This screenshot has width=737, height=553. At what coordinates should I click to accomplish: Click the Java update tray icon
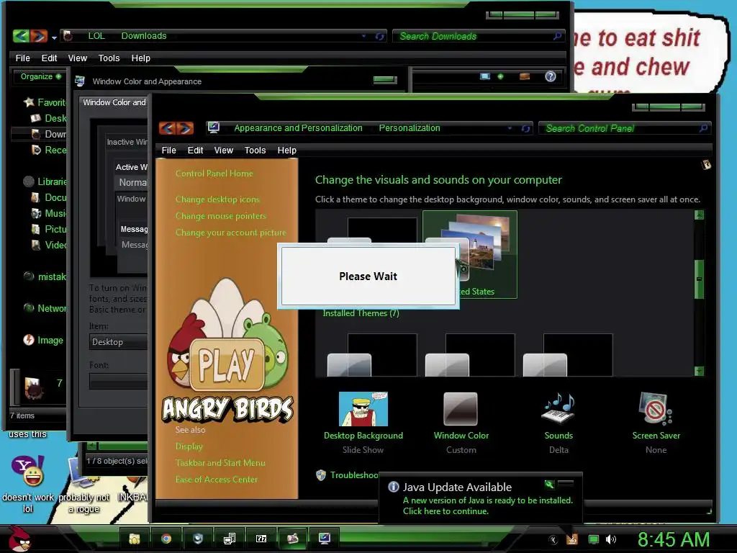coord(571,539)
